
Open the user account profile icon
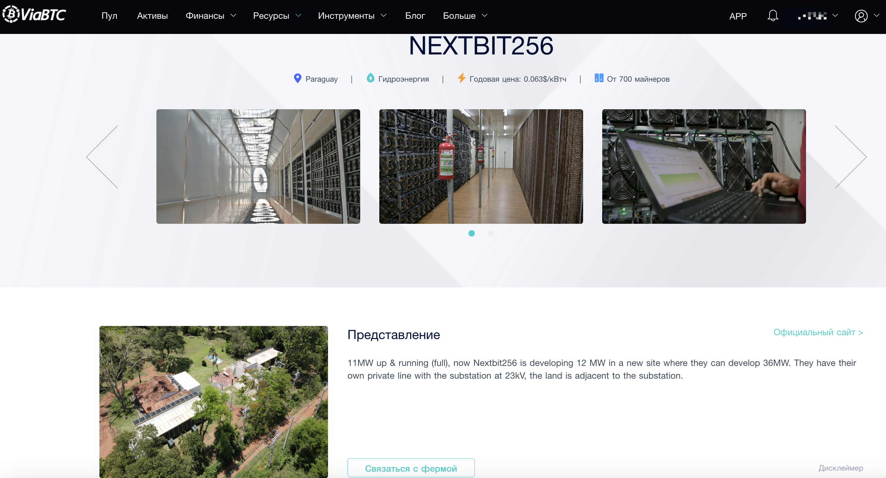tap(861, 16)
